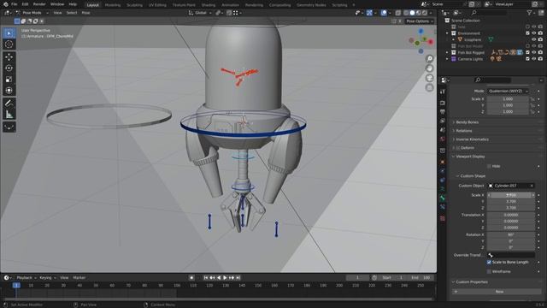Viewport: 547px width, 308px height.
Task: Open the Edit menu
Action: 25,4
